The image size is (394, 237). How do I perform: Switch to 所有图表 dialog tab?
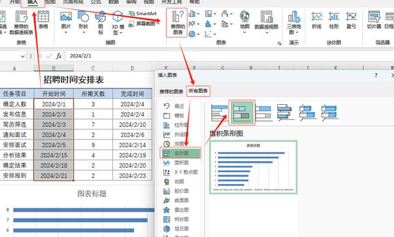(198, 91)
